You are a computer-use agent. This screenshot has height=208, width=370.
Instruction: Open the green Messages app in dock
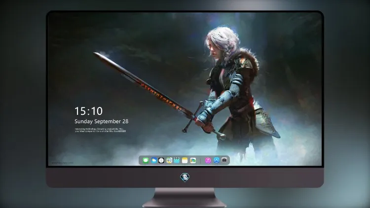146,161
